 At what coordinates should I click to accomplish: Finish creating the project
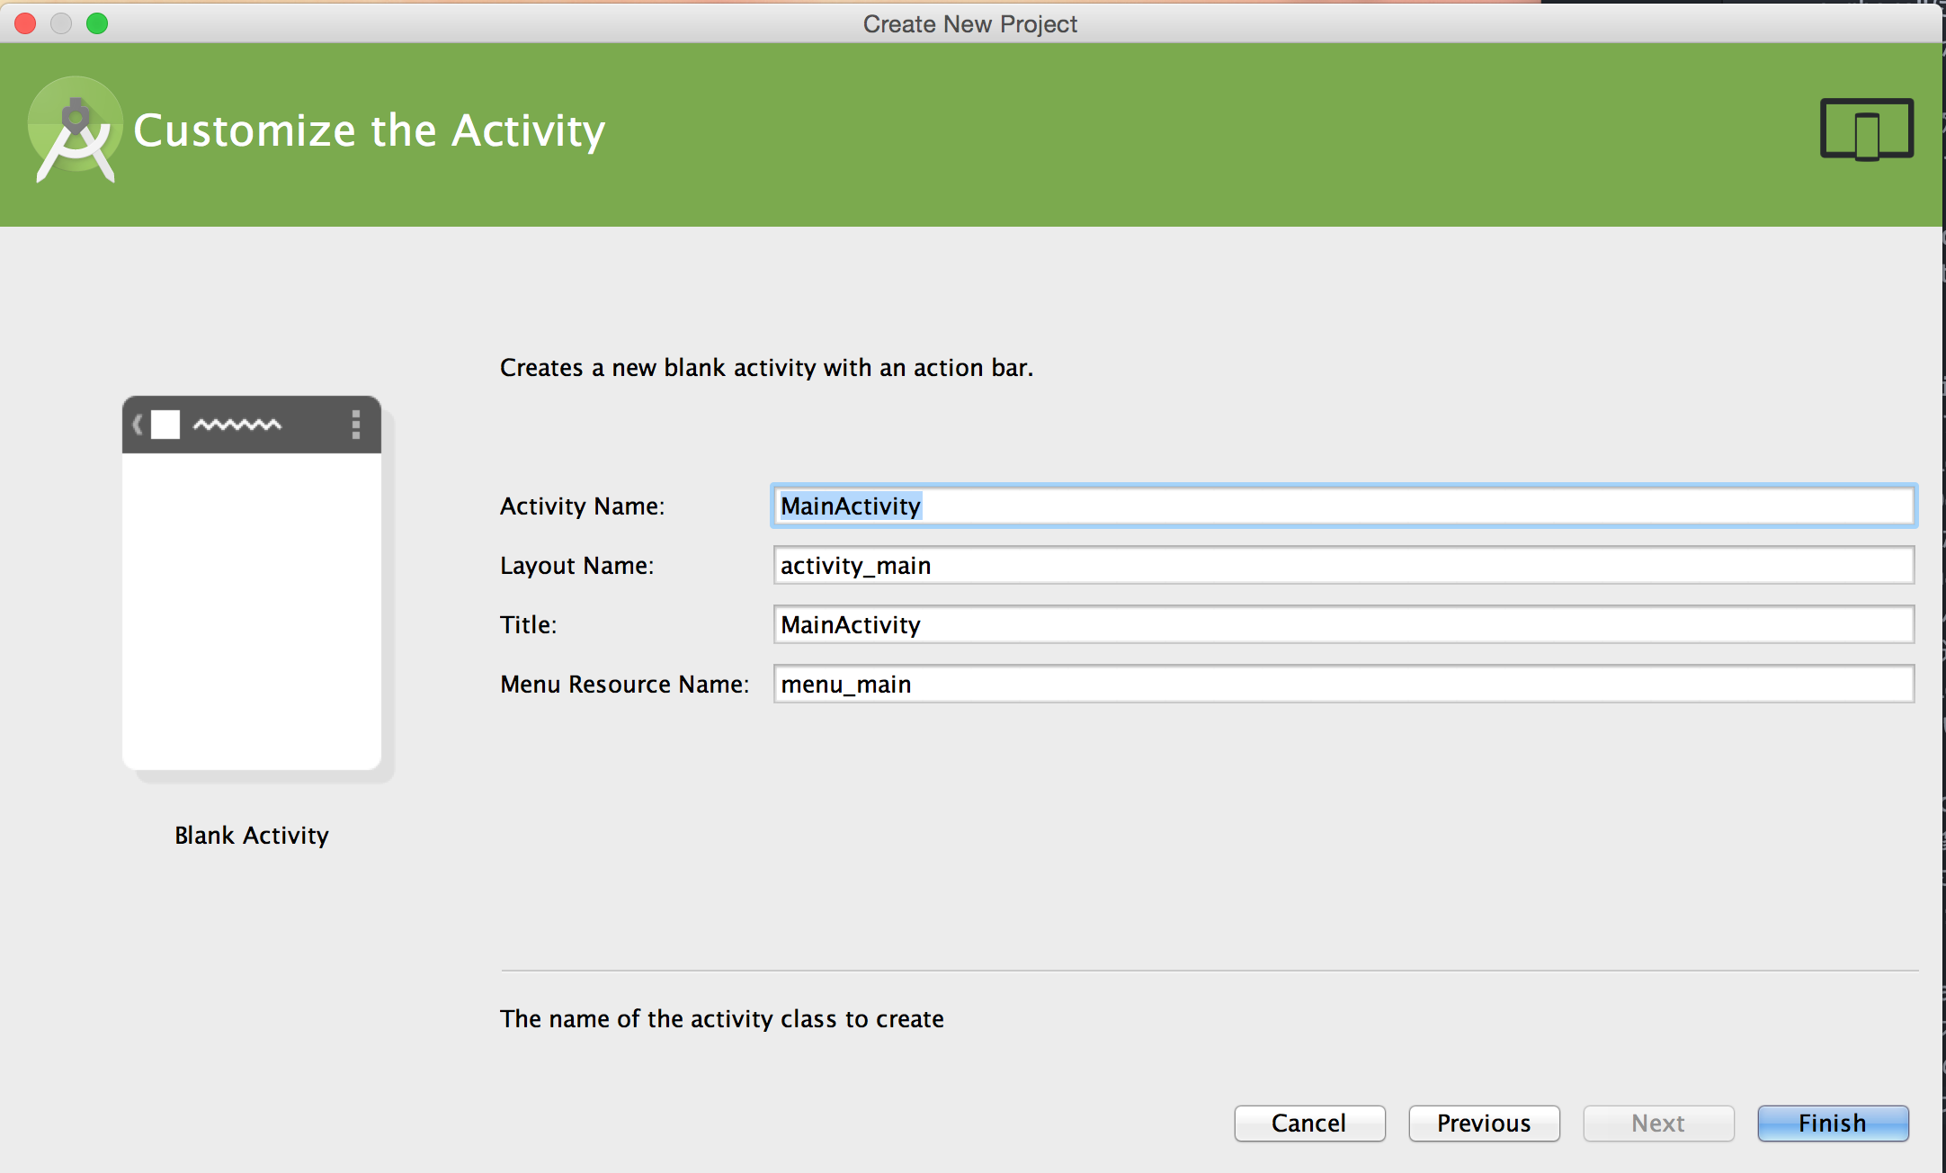1833,1124
